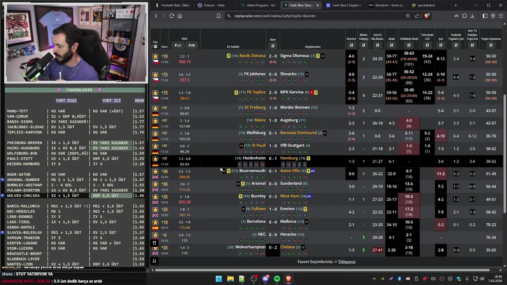Reload the current page

pyautogui.click(x=172, y=16)
